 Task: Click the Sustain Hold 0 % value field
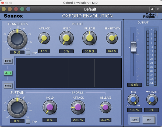click(x=50, y=120)
